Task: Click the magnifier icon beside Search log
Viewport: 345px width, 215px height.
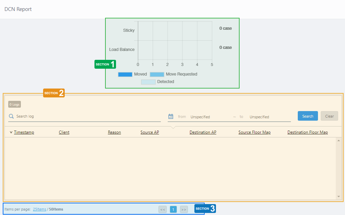Action: tap(11, 116)
